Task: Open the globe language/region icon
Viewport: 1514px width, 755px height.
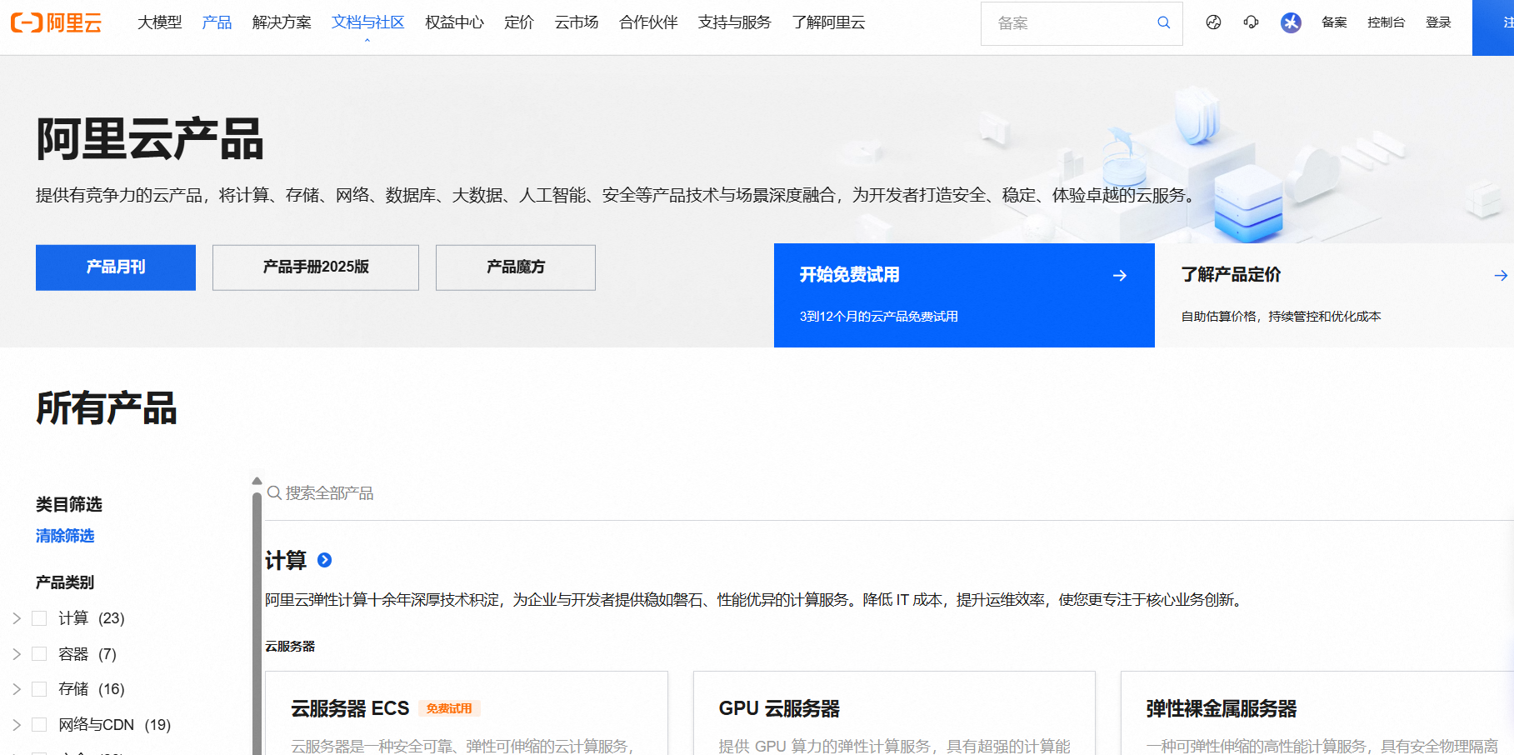Action: pos(1213,22)
